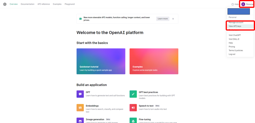
Task: Click 'Learn by building a quick sample app' text
Action: click(x=96, y=70)
